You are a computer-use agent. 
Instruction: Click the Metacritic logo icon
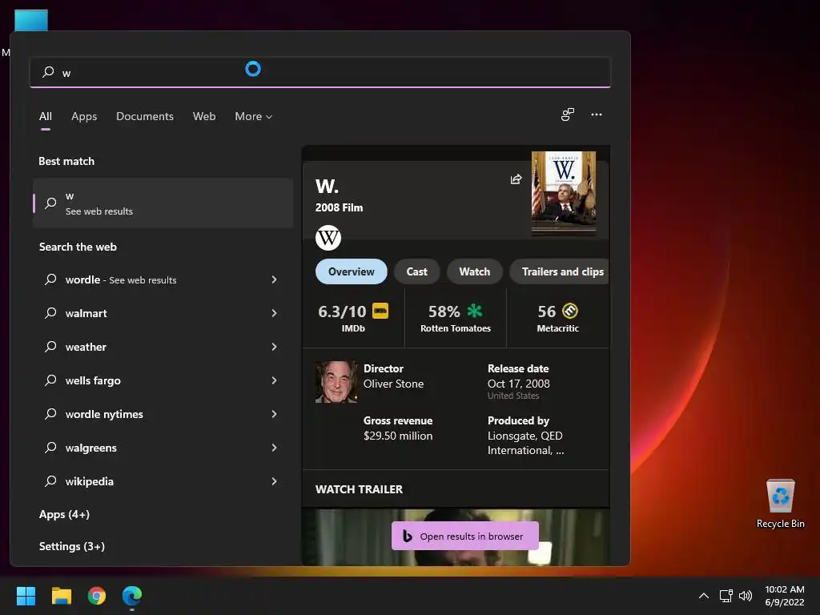(x=570, y=311)
